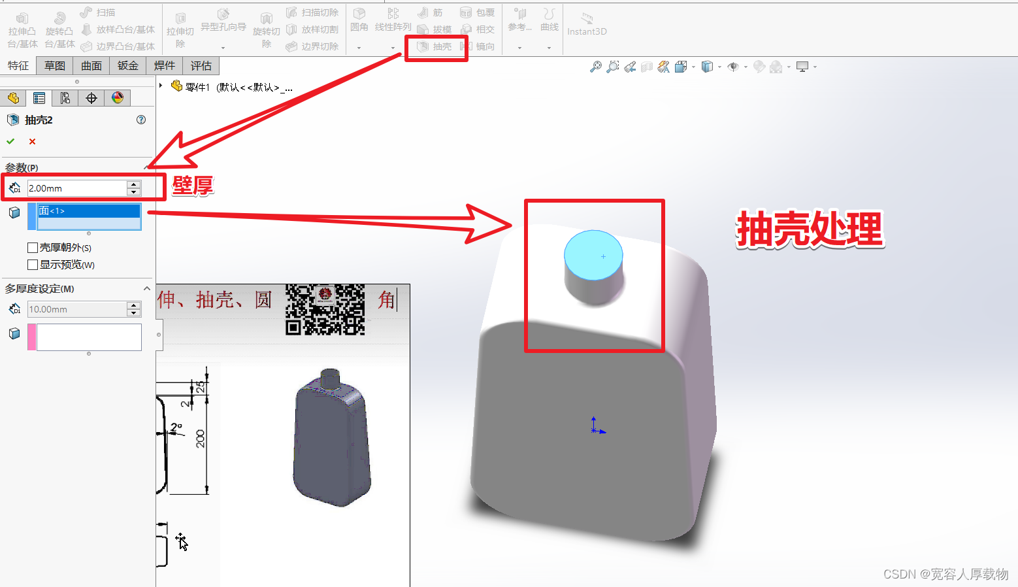The width and height of the screenshot is (1018, 587).
Task: Open the 圆角 fillet dropdown arrow
Action: pyautogui.click(x=359, y=48)
